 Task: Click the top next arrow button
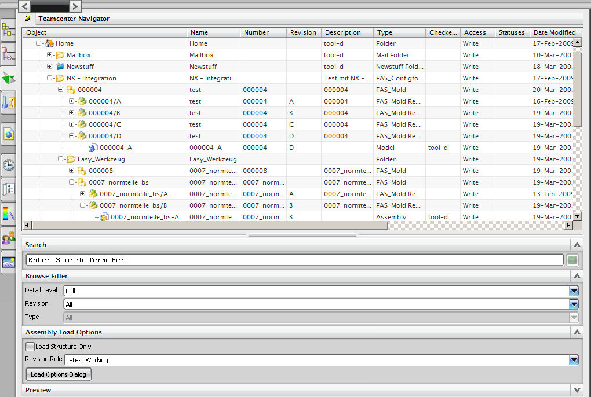tap(75, 6)
